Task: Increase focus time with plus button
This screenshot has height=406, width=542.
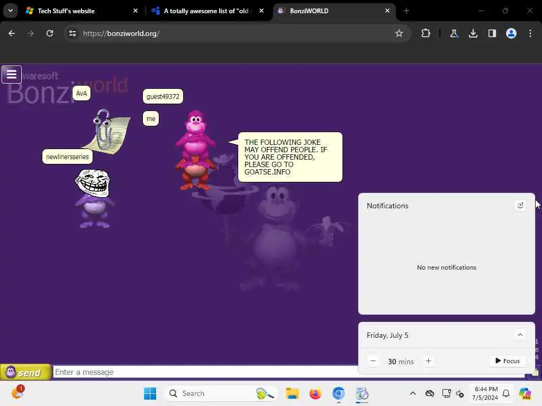Action: click(x=428, y=361)
